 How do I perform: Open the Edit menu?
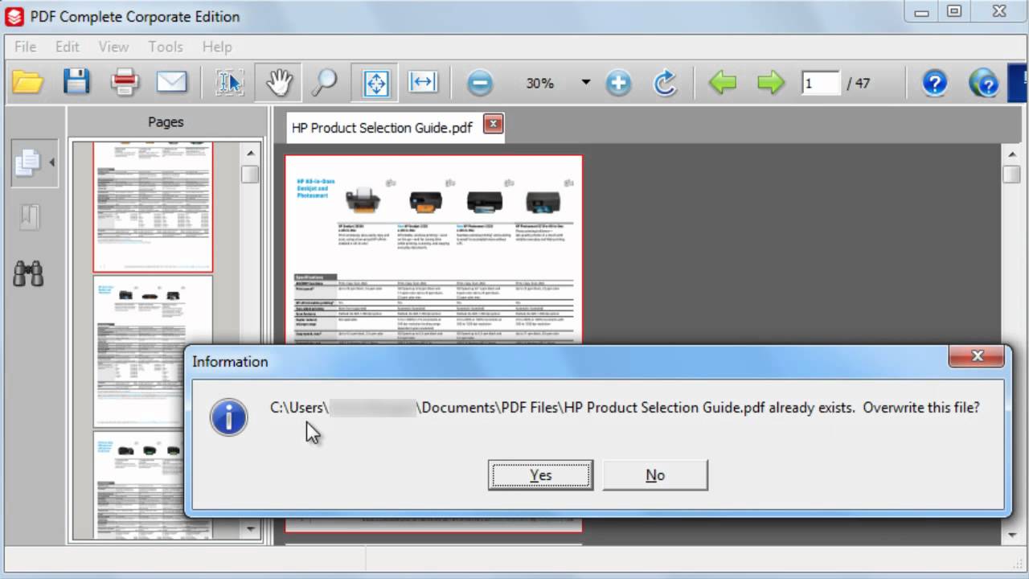68,47
